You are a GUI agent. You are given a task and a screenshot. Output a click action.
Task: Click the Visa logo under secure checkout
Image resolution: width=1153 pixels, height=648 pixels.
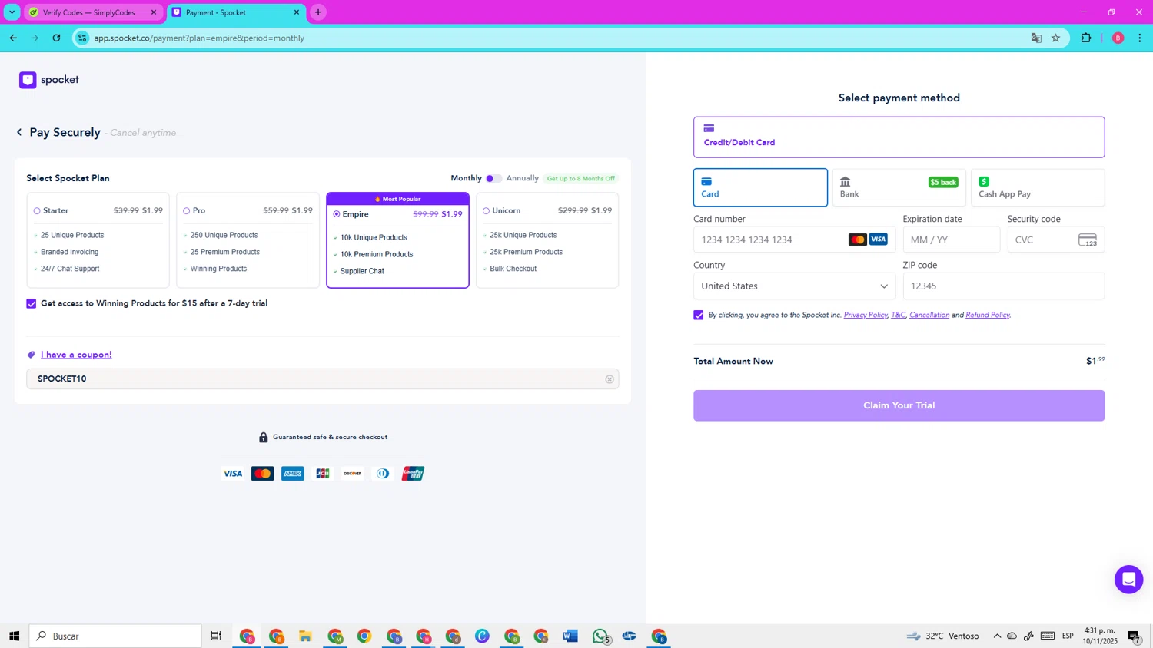[x=233, y=474]
